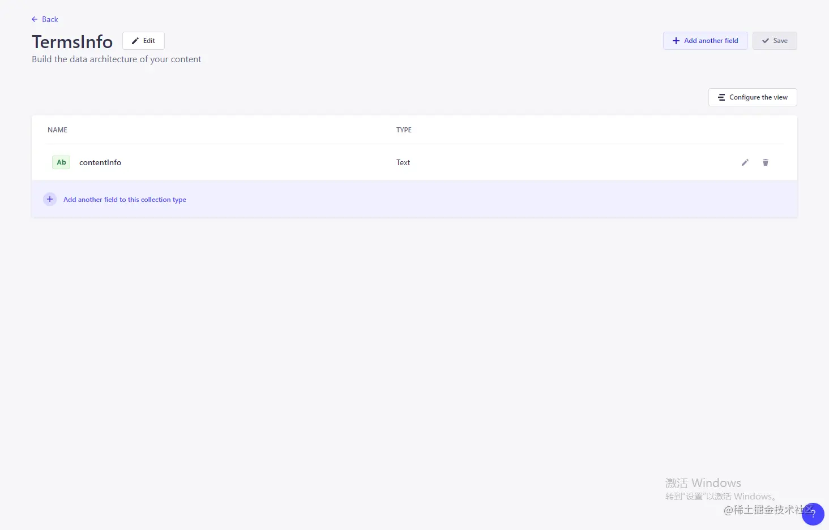
Task: Click the TYPE column header
Action: tap(404, 130)
